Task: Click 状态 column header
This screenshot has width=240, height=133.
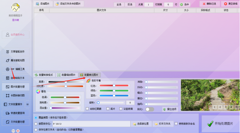Action: point(226,10)
